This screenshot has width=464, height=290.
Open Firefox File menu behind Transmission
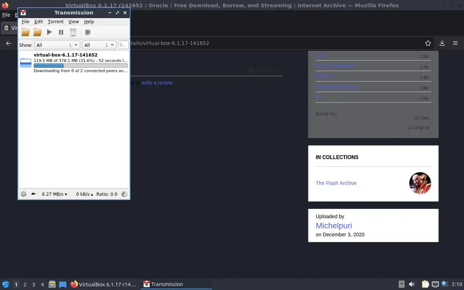point(6,15)
